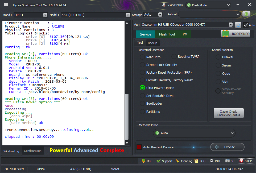Select Ultra Power Option radio
This screenshot has height=173, width=256.
click(x=142, y=88)
